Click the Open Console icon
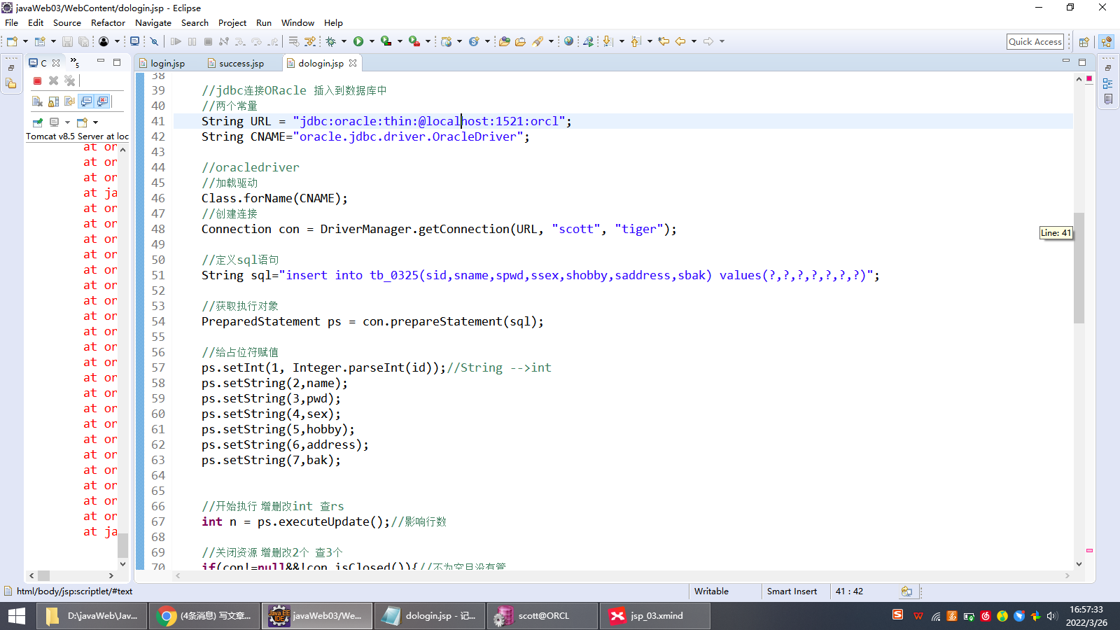The image size is (1120, 630). (x=82, y=122)
